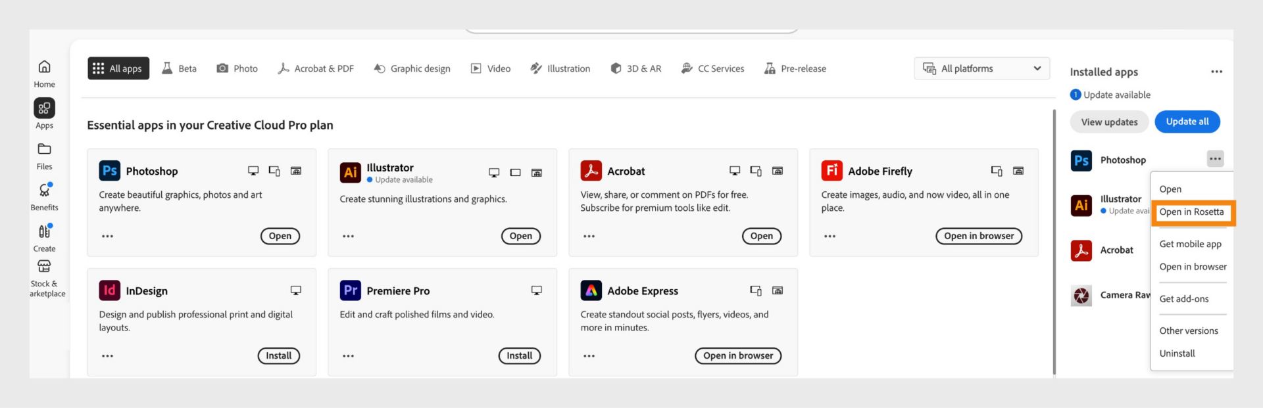Click Open in browser on Adobe Express card
1263x408 pixels.
738,355
